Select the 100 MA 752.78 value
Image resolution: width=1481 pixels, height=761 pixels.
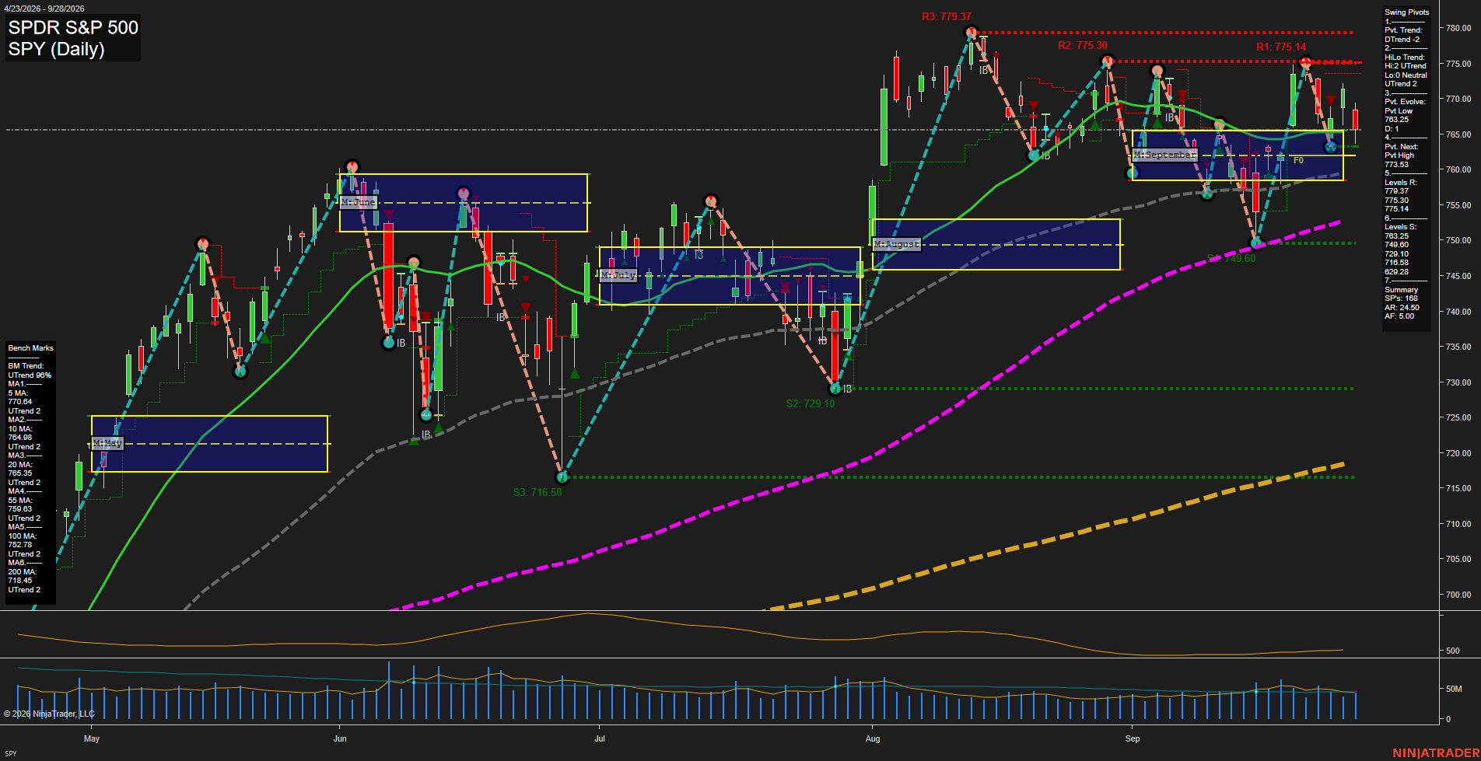[22, 540]
